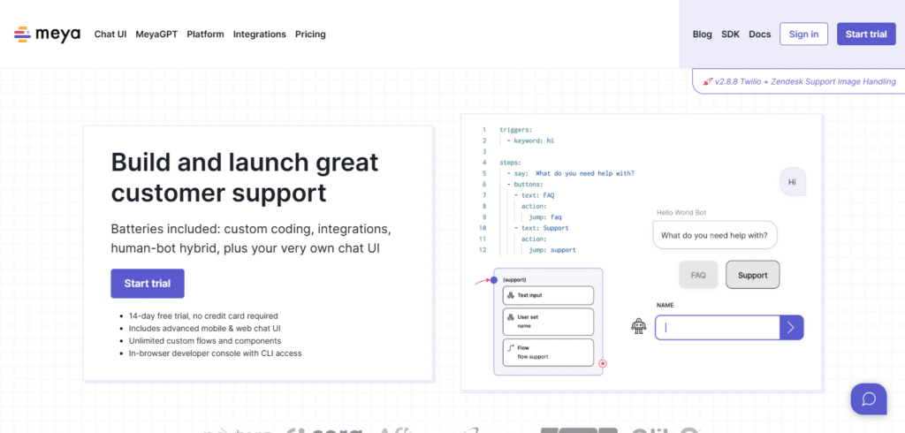Open the Docs link
Screen dimensions: 905x433
(x=759, y=34)
